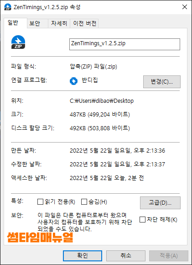Switch to the 이전 버전 tab
Viewport: 192px width, 265px height.
[x=84, y=23]
